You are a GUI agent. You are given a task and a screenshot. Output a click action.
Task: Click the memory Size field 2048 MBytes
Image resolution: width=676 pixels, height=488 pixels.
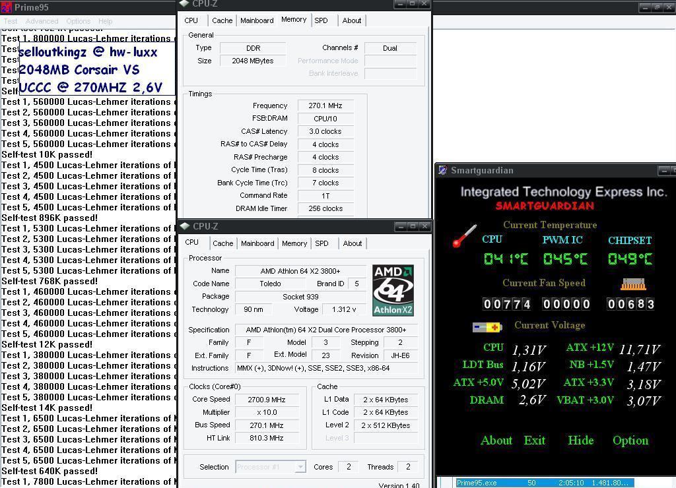click(253, 61)
